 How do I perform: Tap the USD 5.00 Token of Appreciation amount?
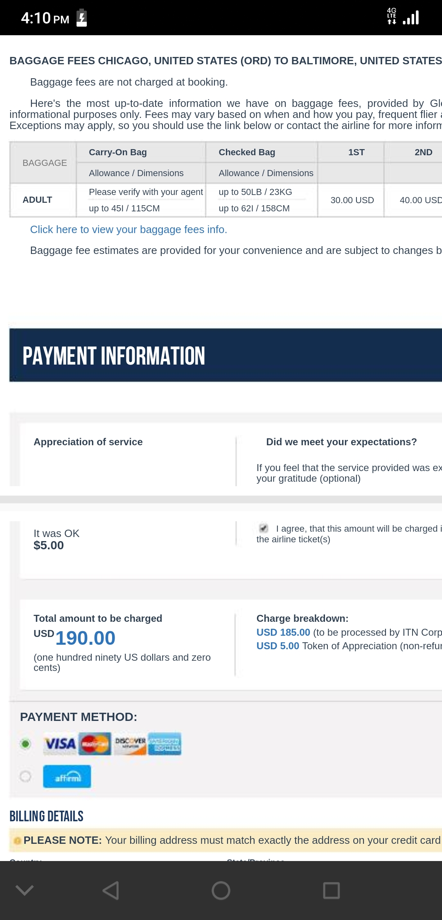tap(277, 646)
